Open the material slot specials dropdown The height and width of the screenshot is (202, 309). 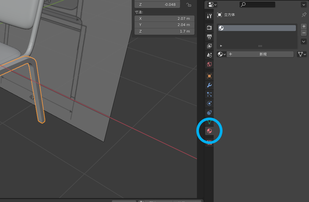point(304,42)
